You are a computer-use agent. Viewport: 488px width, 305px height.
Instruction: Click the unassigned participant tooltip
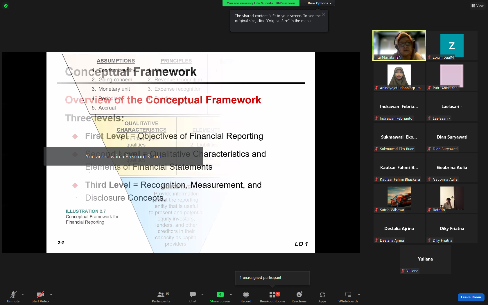coord(272,278)
